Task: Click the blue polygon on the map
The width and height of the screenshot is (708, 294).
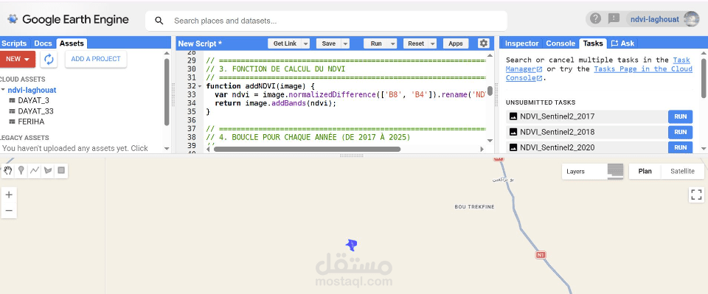Action: [351, 245]
